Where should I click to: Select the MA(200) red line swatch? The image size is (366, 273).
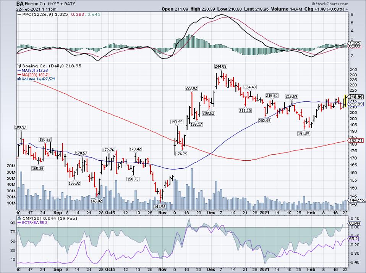19,75
